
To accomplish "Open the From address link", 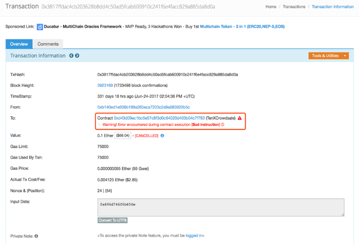I will click(x=143, y=107).
